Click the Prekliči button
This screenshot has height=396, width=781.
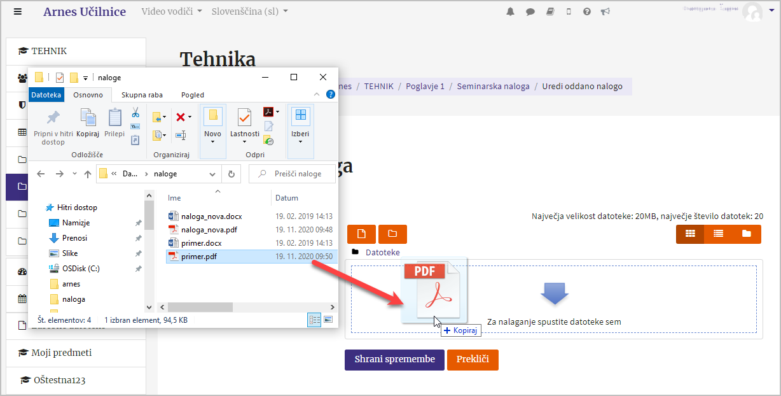[473, 359]
